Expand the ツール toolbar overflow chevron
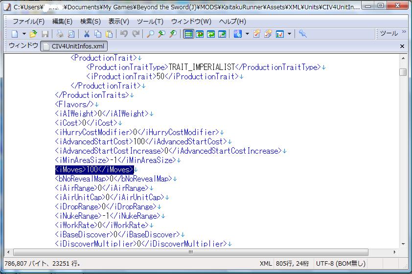 [x=404, y=32]
